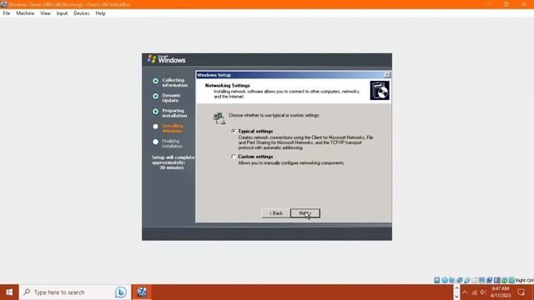
Task: Click the hard disk activity status icon
Action: click(x=436, y=280)
